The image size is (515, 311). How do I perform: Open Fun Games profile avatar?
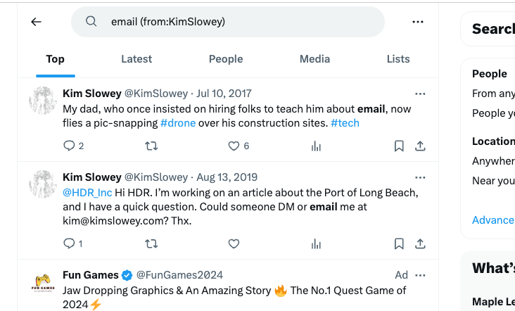pos(42,284)
